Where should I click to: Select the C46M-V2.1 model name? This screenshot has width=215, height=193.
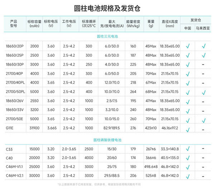15,176
